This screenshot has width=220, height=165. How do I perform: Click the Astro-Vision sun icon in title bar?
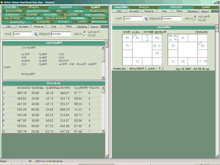click(2, 2)
